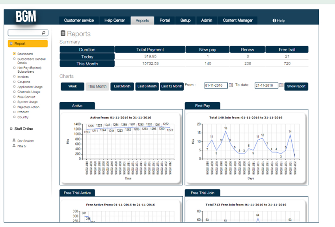The image size is (335, 227).
Task: Click the Reports clipboard icon
Action: (63, 34)
